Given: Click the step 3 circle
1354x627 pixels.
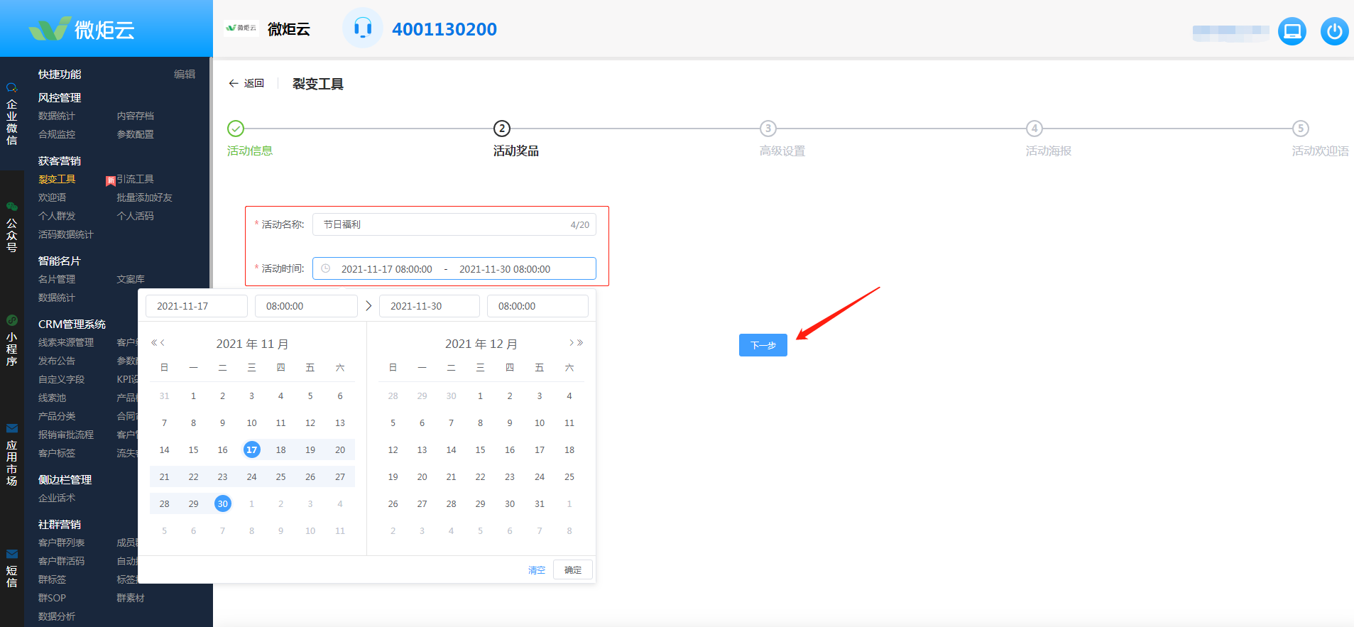Looking at the screenshot, I should point(768,129).
